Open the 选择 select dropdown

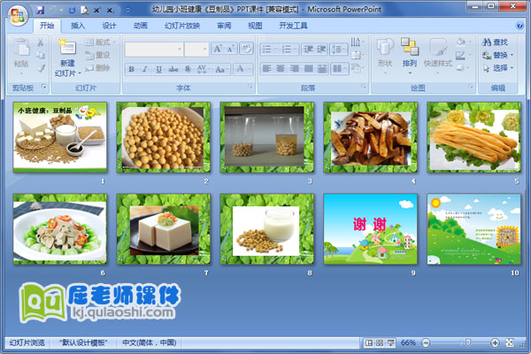(497, 68)
